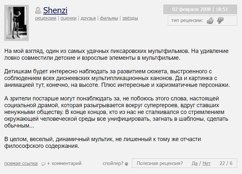242x174 pixels.
Task: View the друзья list
Action: (x=88, y=18)
